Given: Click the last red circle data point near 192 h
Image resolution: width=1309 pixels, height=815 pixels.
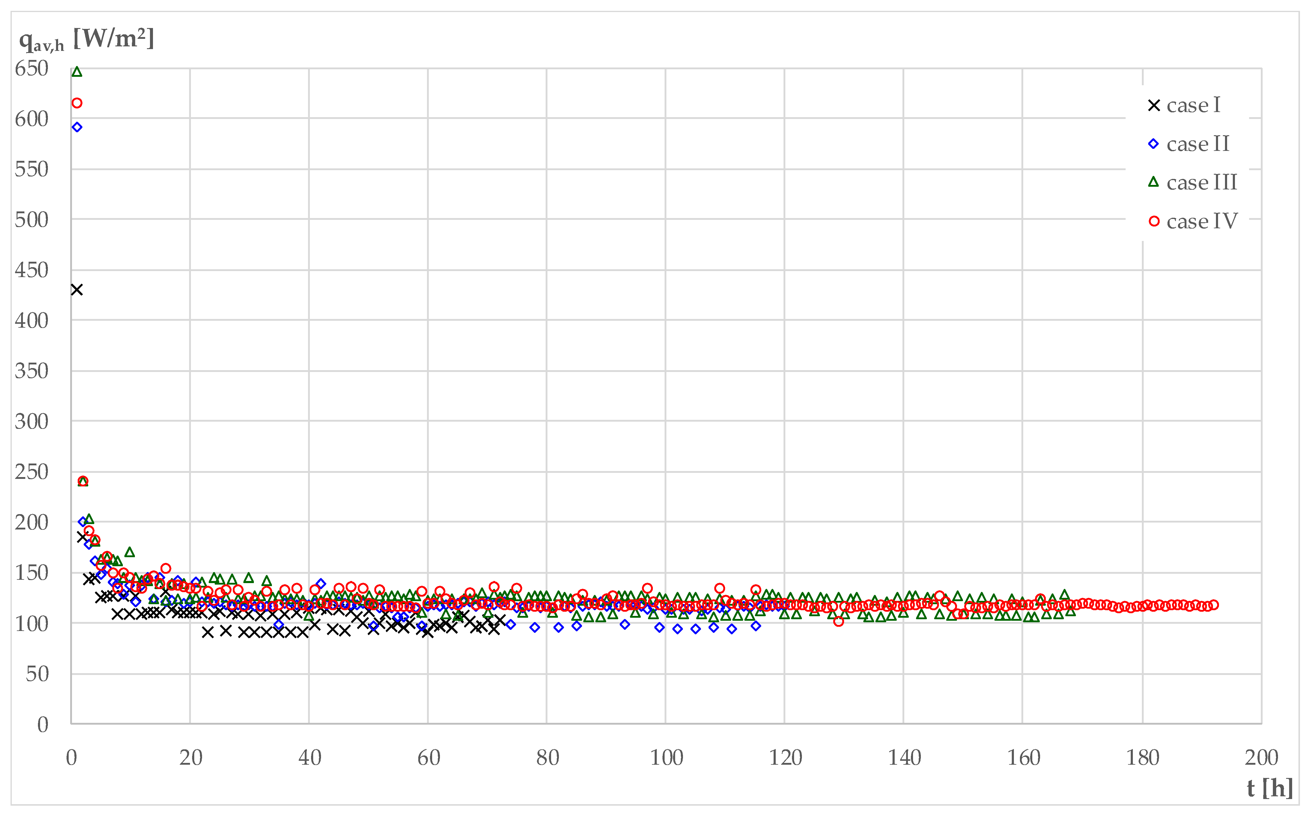Looking at the screenshot, I should [1213, 605].
